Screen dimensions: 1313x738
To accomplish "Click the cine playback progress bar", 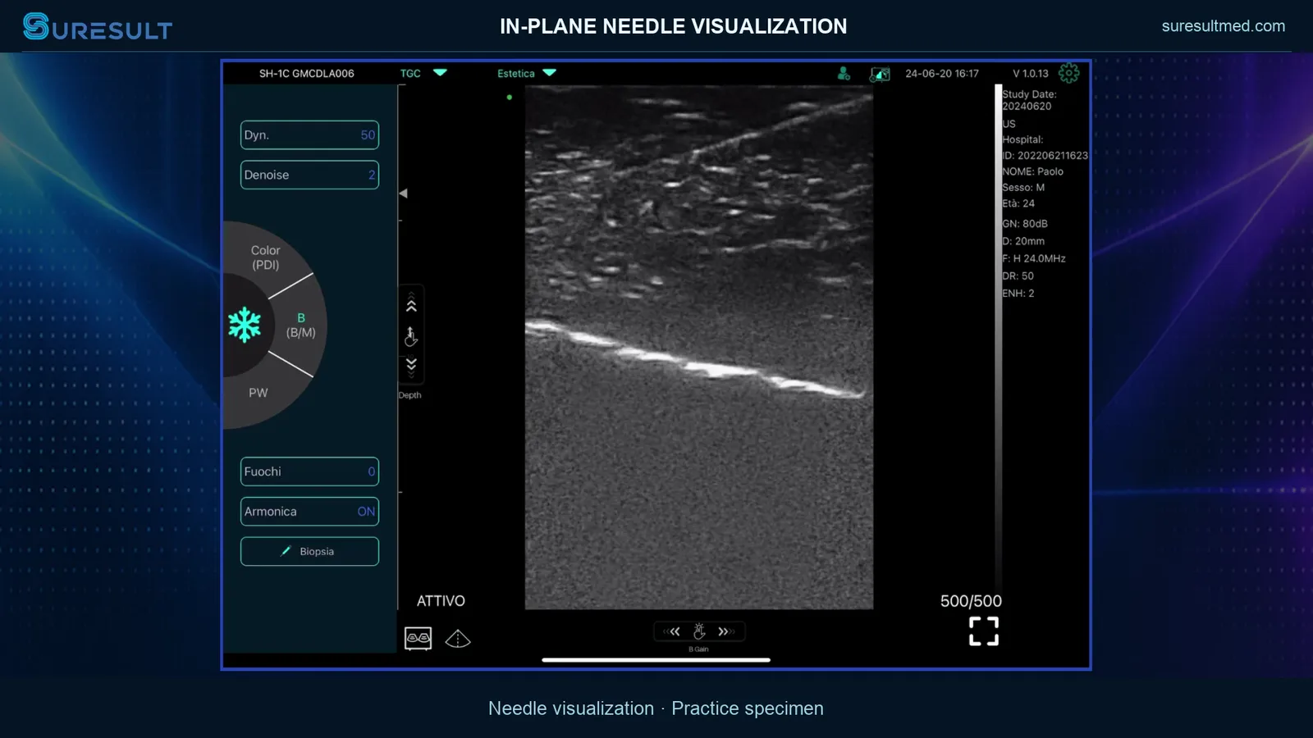I will tap(656, 659).
